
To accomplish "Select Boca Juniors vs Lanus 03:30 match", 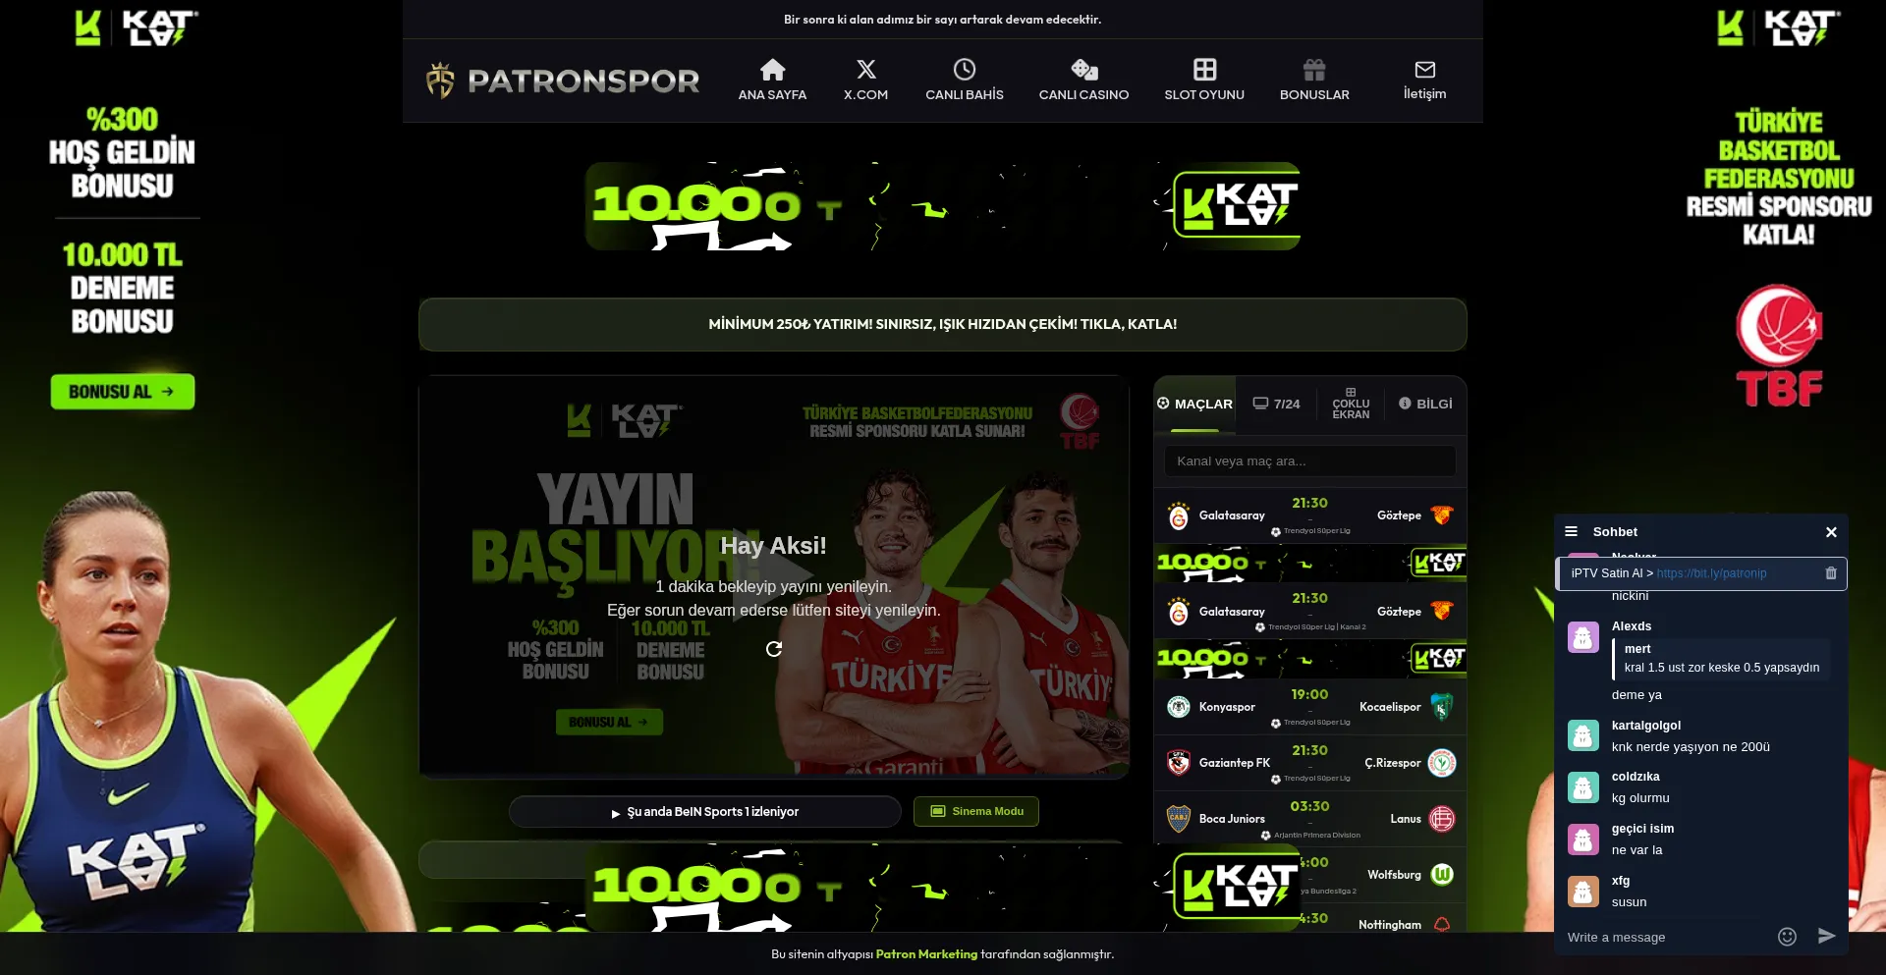I will (x=1309, y=819).
